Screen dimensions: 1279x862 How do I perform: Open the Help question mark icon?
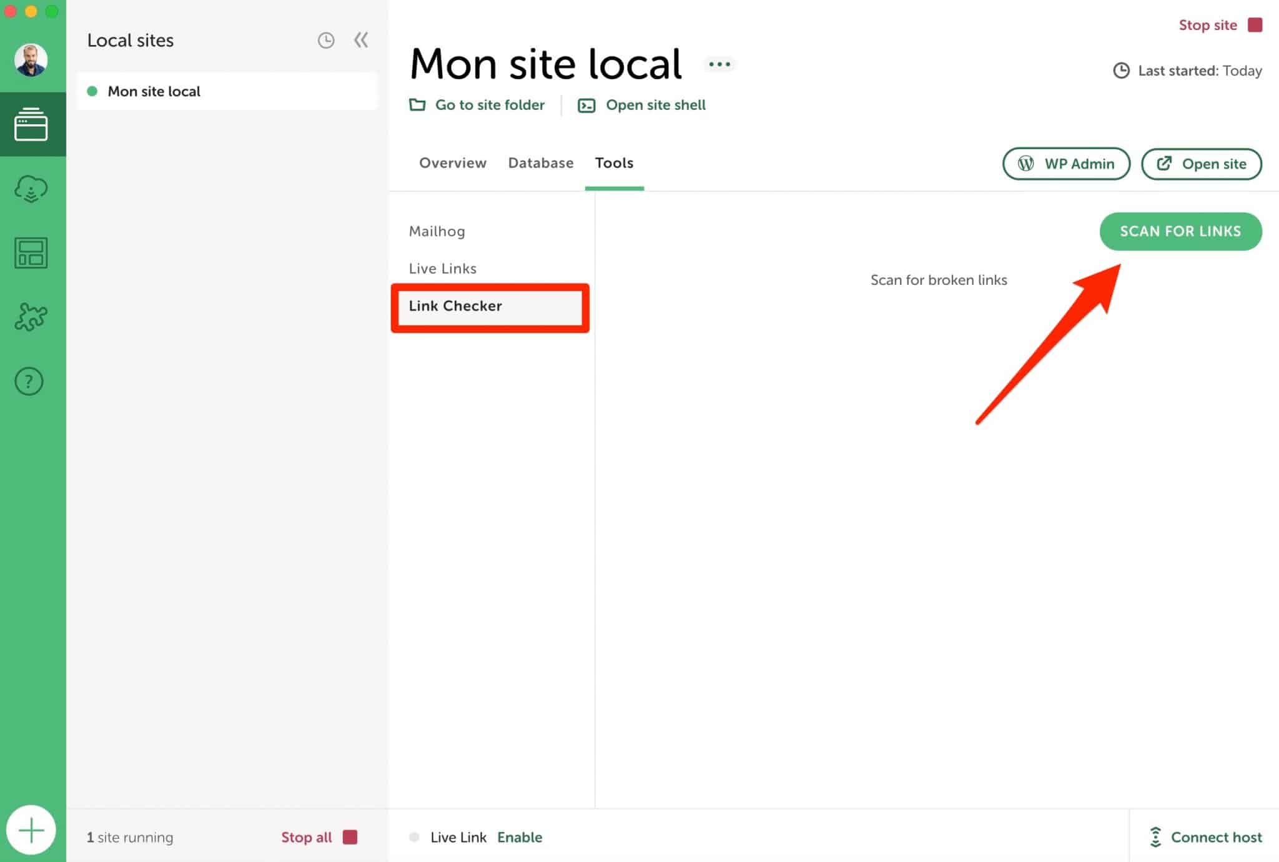click(x=29, y=381)
